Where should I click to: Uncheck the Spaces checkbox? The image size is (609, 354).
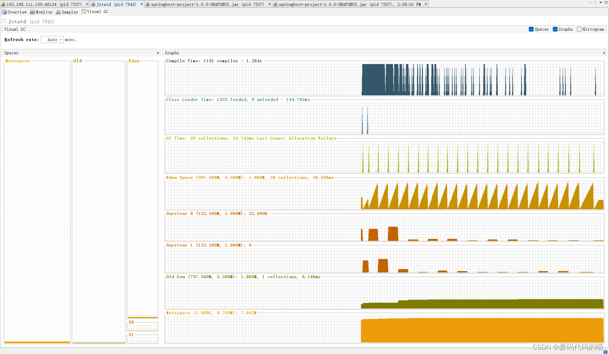(x=531, y=29)
